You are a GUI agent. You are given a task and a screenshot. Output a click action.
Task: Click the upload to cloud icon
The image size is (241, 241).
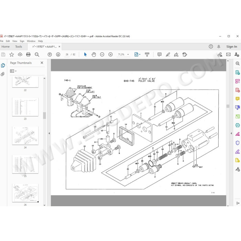20,54
